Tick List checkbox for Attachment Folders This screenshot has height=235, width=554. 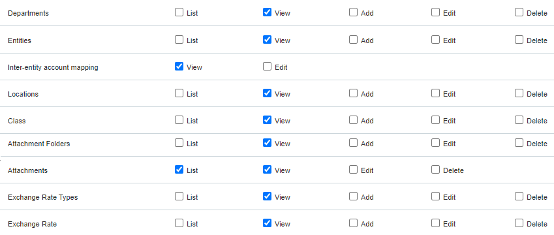179,143
